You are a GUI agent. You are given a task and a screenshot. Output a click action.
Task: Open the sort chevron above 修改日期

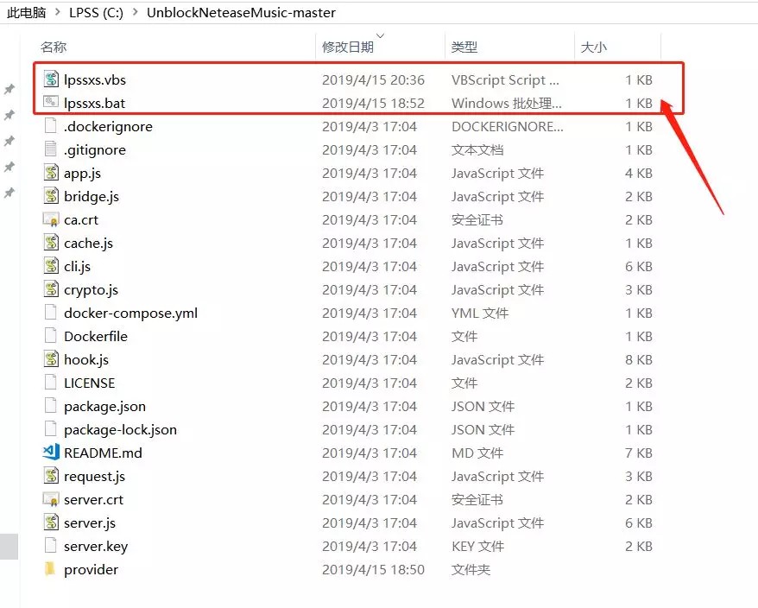[x=381, y=35]
